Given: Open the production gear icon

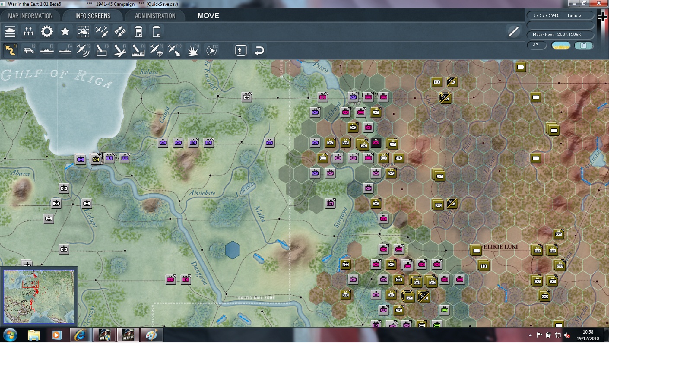Looking at the screenshot, I should (x=47, y=32).
